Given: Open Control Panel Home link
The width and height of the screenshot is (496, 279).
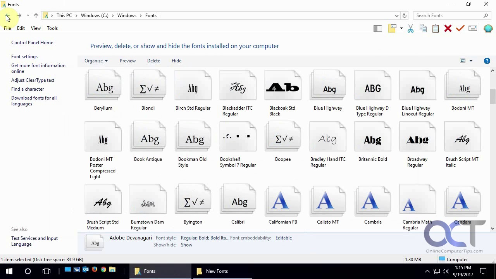Looking at the screenshot, I should click(x=32, y=43).
